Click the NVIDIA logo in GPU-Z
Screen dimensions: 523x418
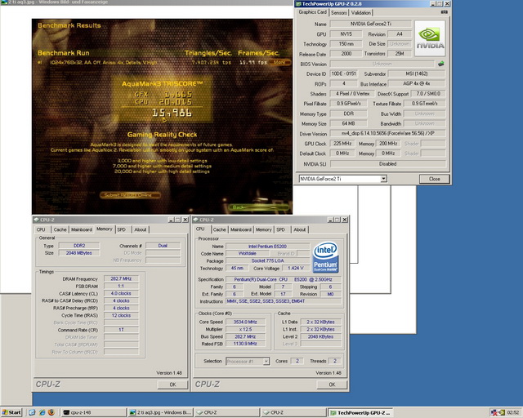click(x=430, y=38)
